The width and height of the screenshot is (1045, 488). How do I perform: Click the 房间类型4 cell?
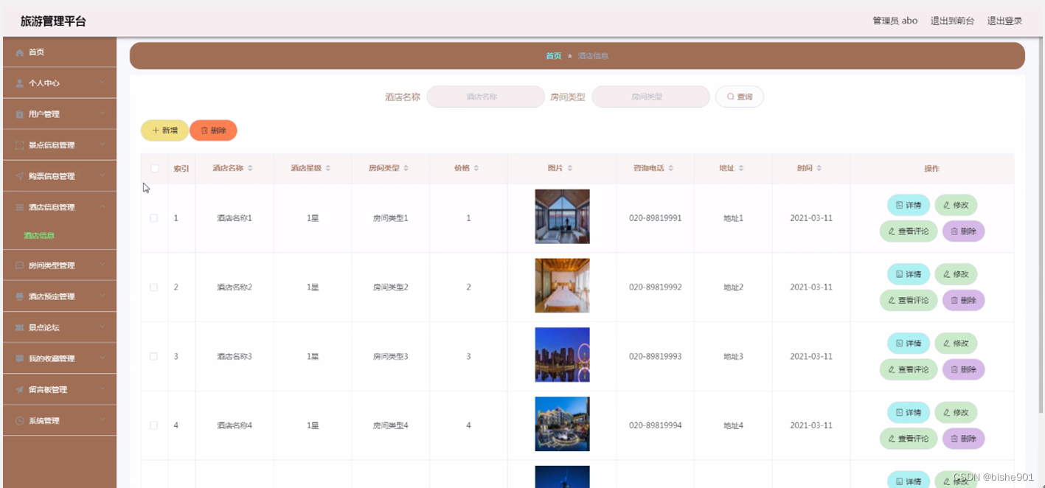390,426
